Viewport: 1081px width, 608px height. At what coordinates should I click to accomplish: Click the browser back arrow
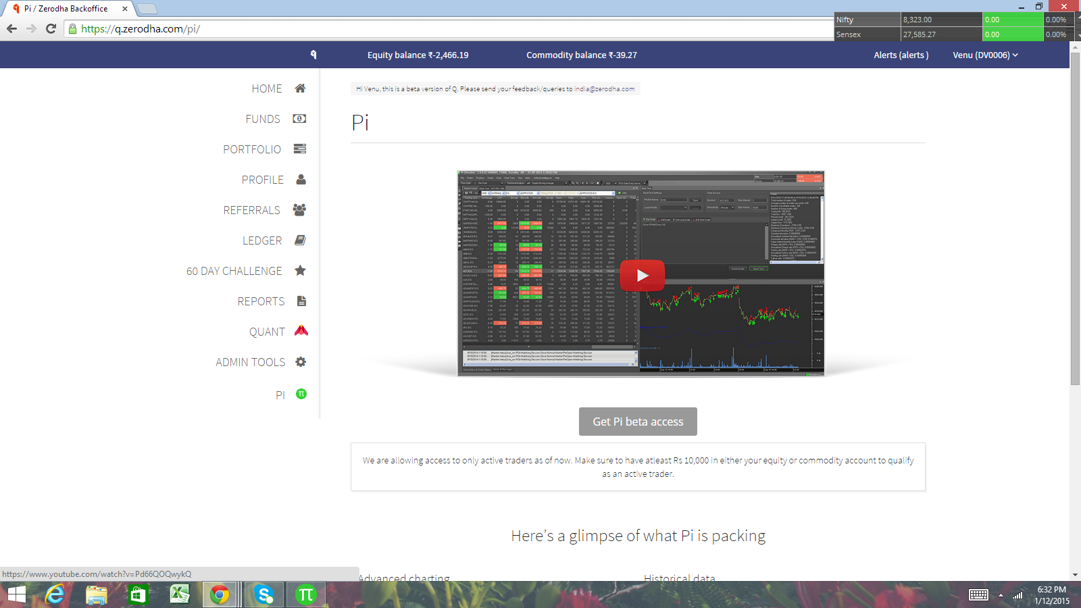(x=11, y=28)
